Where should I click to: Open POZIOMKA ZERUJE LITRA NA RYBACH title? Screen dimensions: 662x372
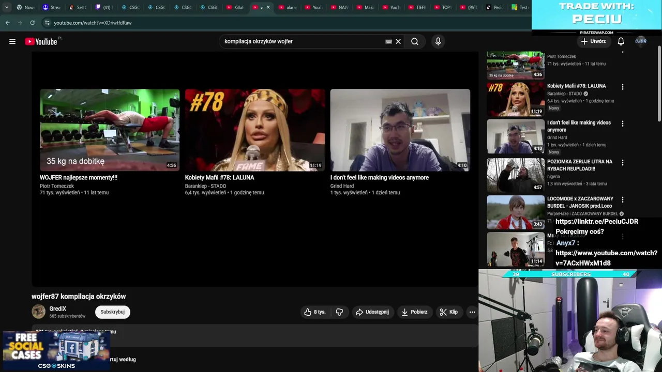tap(580, 165)
